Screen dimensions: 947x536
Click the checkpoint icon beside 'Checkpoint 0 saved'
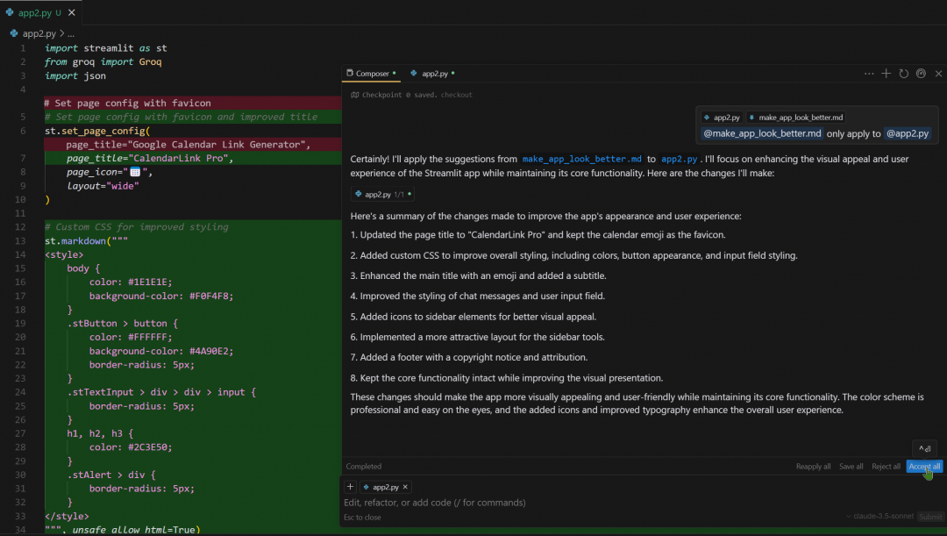355,95
